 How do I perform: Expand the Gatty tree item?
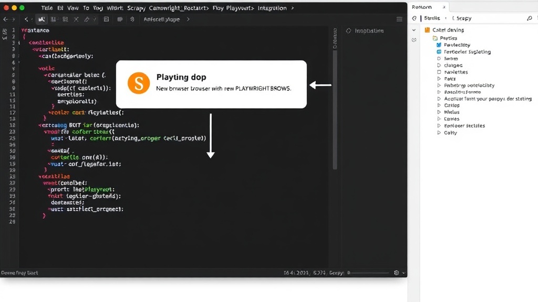pyautogui.click(x=439, y=133)
